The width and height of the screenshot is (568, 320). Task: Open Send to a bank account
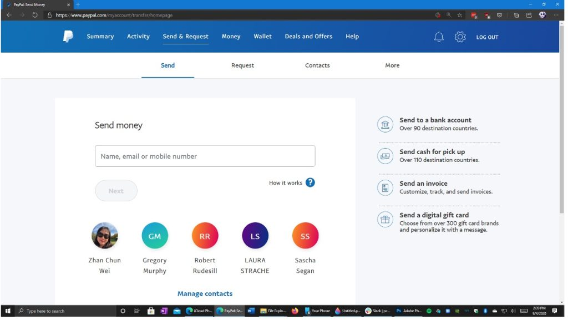click(x=435, y=120)
